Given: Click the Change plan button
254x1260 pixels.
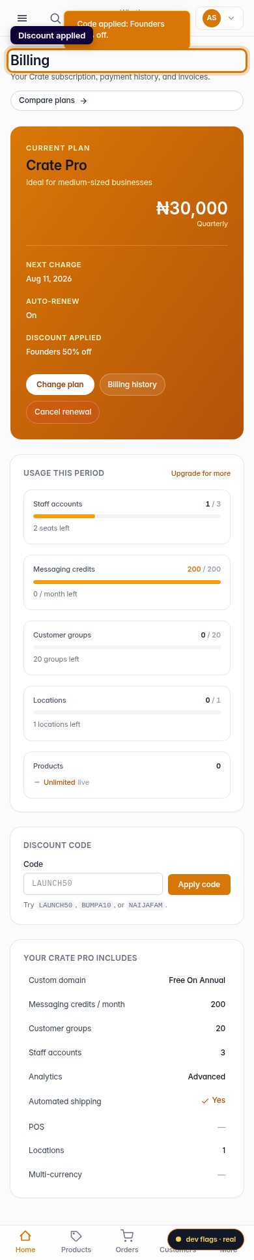Looking at the screenshot, I should 60,385.
